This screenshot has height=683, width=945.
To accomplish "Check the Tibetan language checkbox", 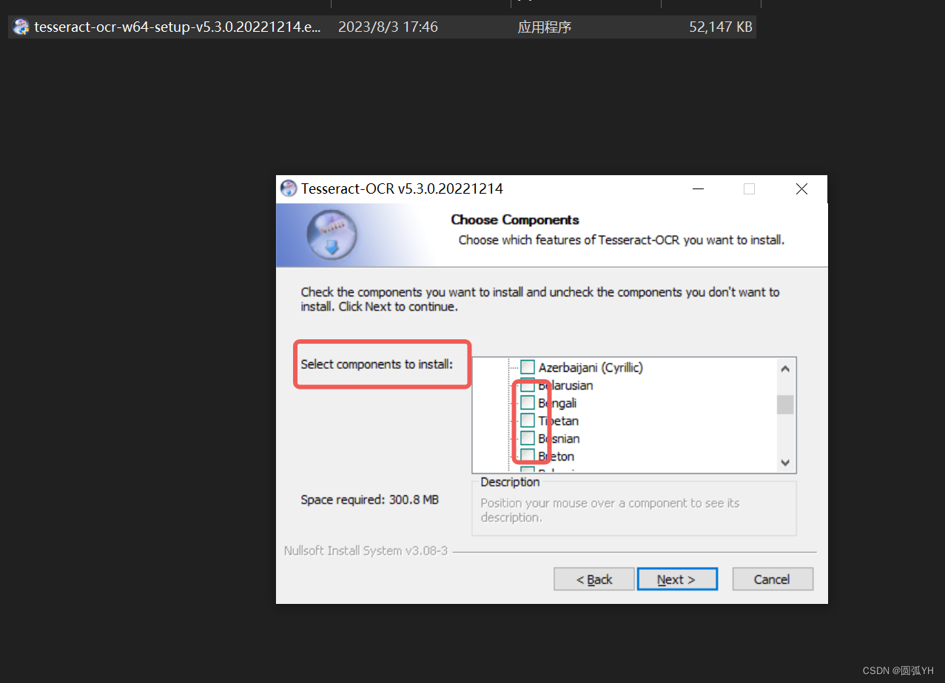I will point(528,421).
